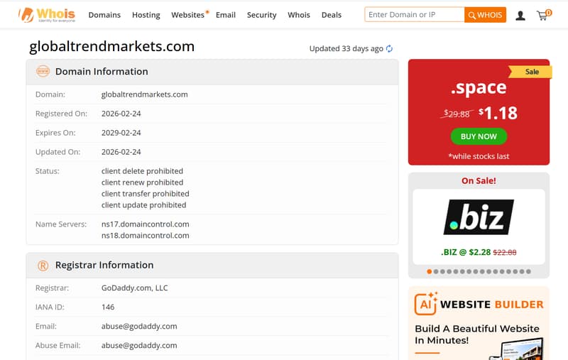Click BUY NOW on the .space offer
The image size is (568, 360).
point(479,136)
